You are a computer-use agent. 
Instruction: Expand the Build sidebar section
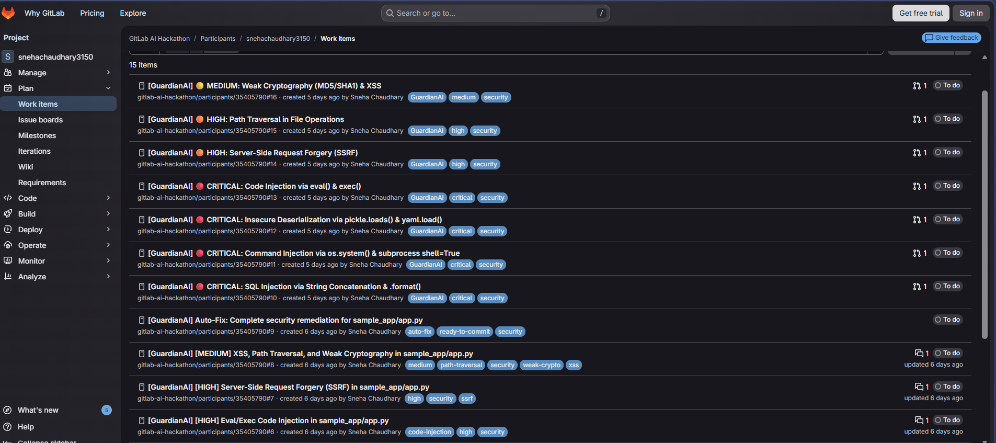click(108, 214)
